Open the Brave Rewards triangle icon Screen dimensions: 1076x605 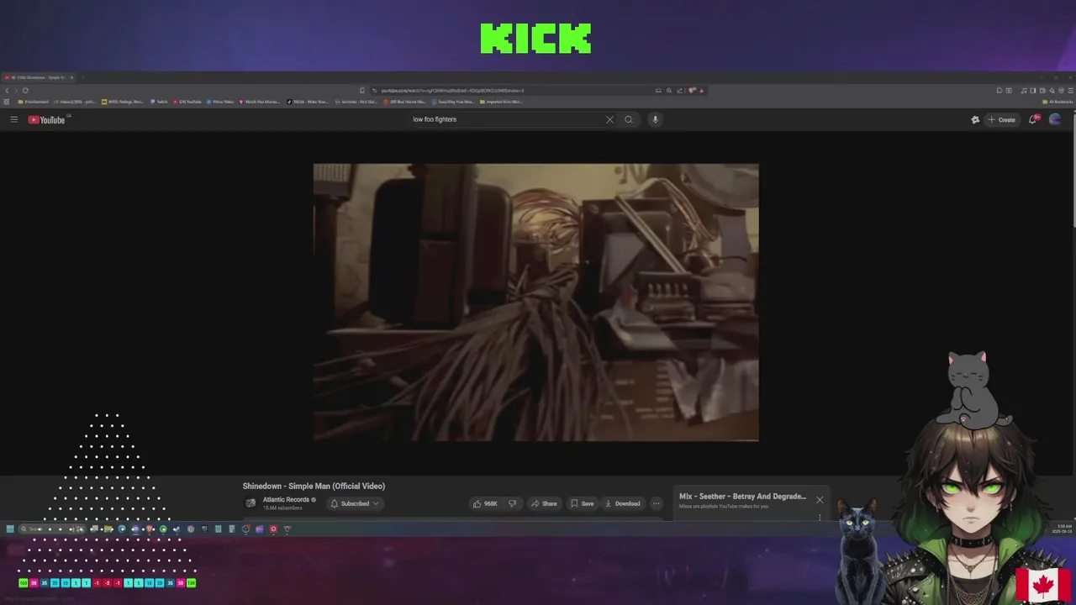coord(701,90)
